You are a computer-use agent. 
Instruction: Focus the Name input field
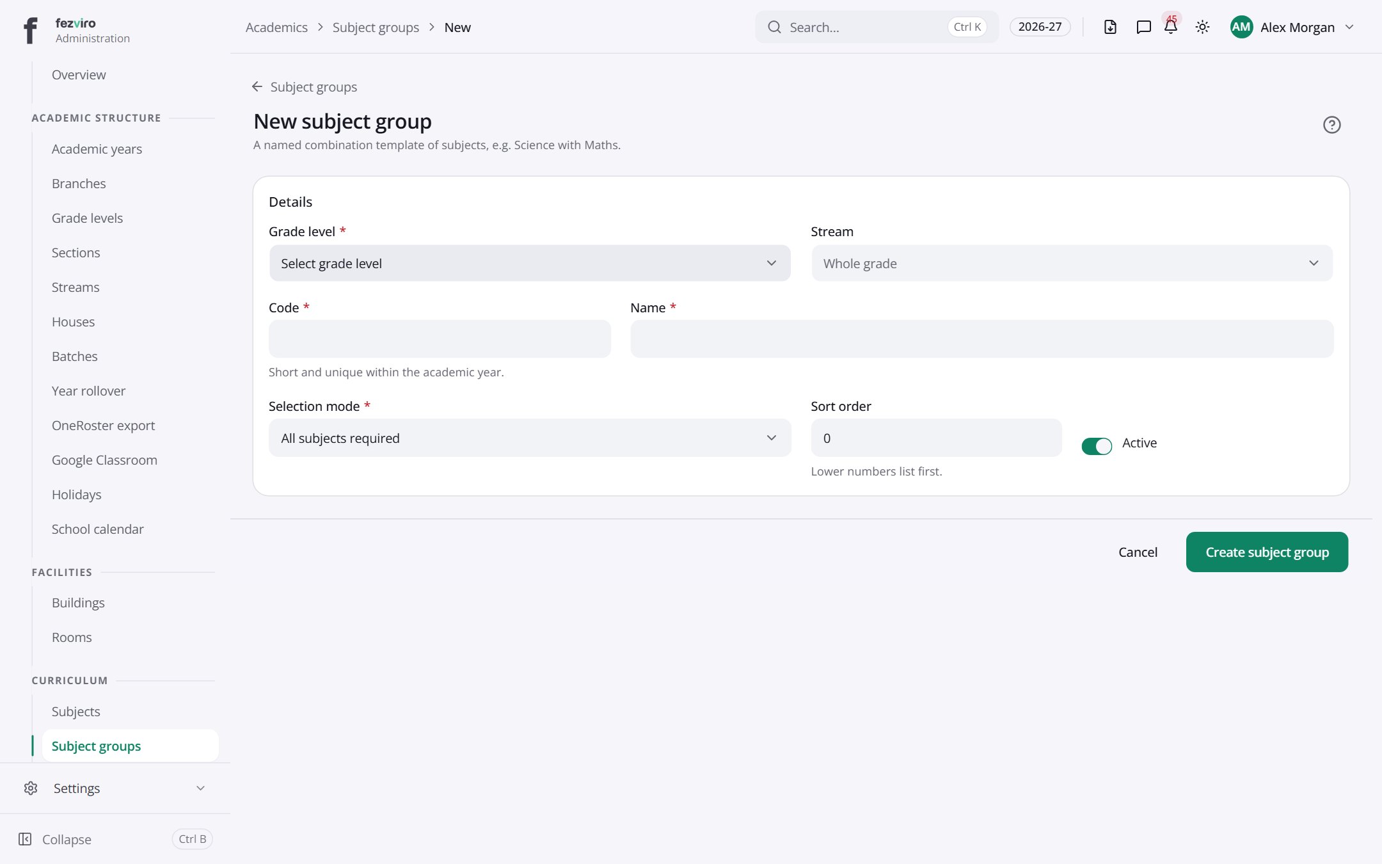[x=982, y=339]
